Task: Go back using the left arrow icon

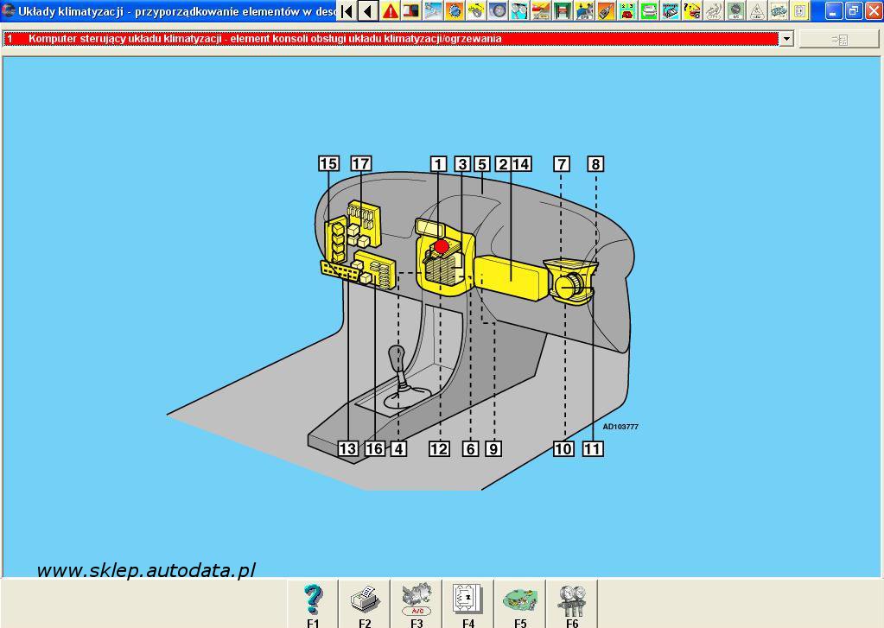Action: pos(368,11)
